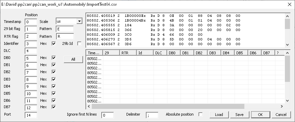Toggle the Identifier Hex checkbox
Image resolution: width=295 pixels, height=122 pixels.
coord(54,43)
